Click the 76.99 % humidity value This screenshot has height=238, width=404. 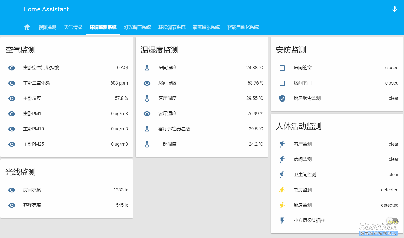point(255,114)
